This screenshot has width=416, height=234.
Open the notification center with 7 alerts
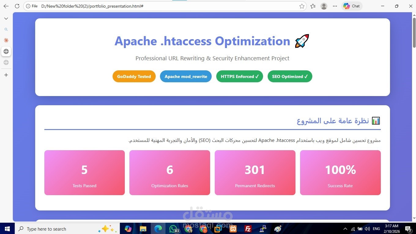[x=408, y=229]
